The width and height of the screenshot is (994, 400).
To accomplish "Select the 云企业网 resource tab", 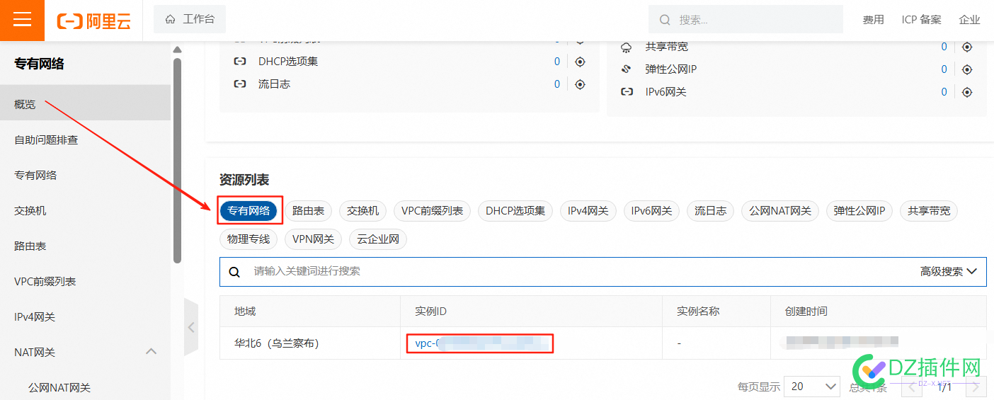I will (x=378, y=239).
